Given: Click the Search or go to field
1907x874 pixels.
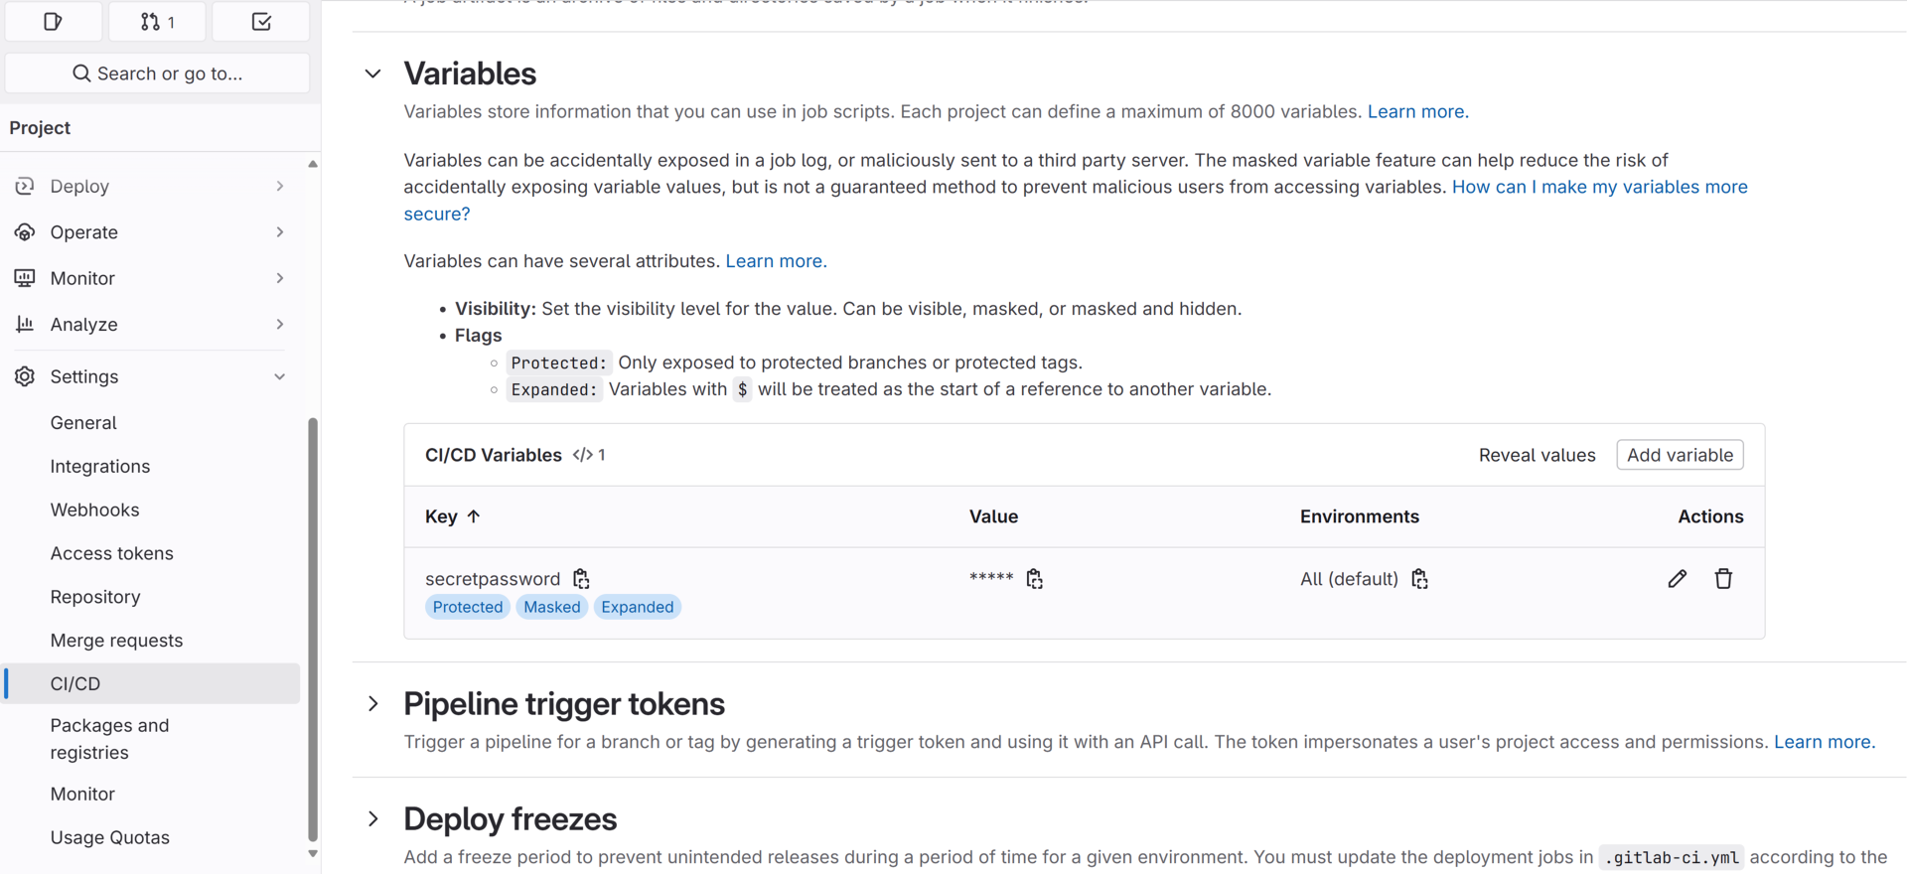Looking at the screenshot, I should coord(157,73).
